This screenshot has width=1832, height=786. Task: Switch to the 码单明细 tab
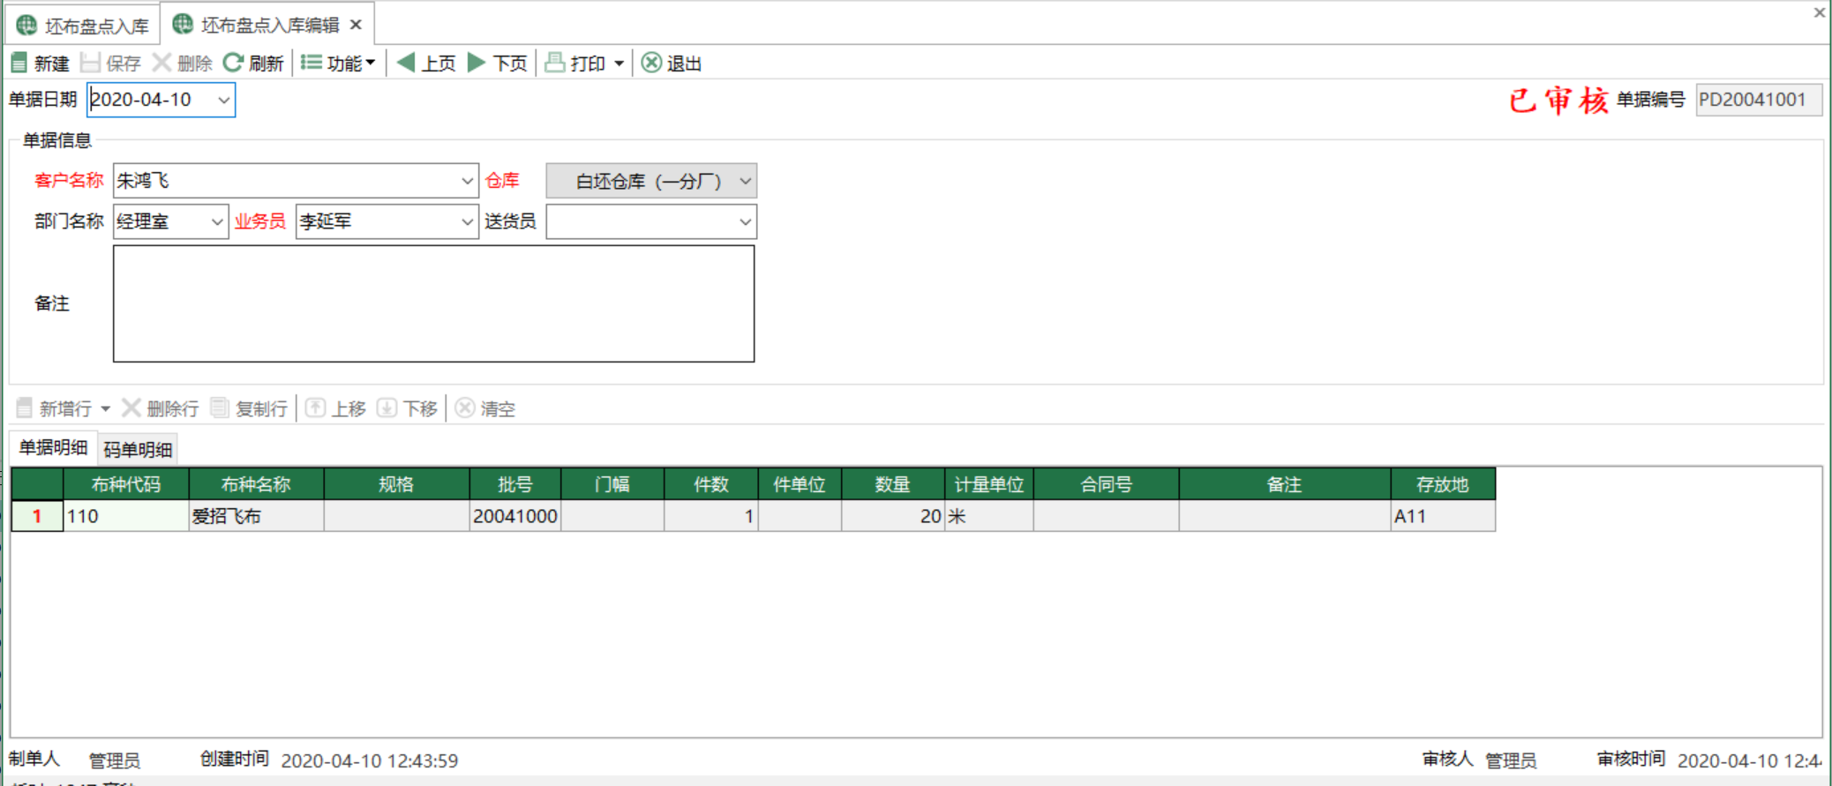point(138,449)
